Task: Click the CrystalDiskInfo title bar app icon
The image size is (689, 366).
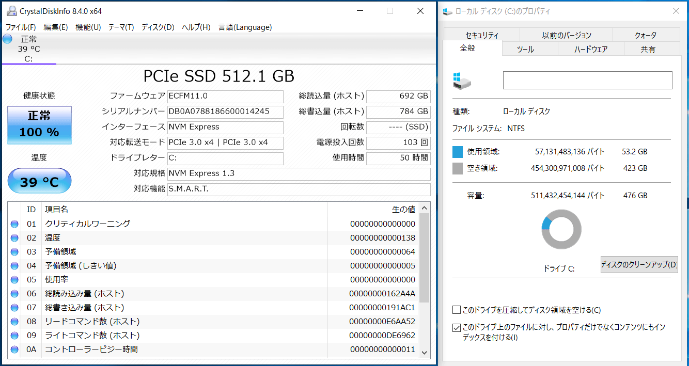Action: [x=11, y=11]
